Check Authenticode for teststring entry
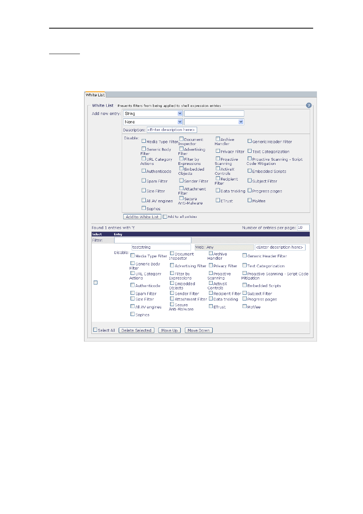Viewport: 363px width, 514px height. [x=133, y=285]
